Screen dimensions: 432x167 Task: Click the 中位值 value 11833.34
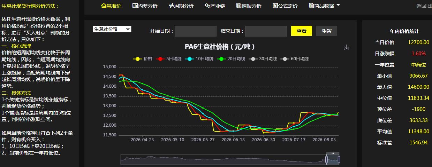coord(418,98)
